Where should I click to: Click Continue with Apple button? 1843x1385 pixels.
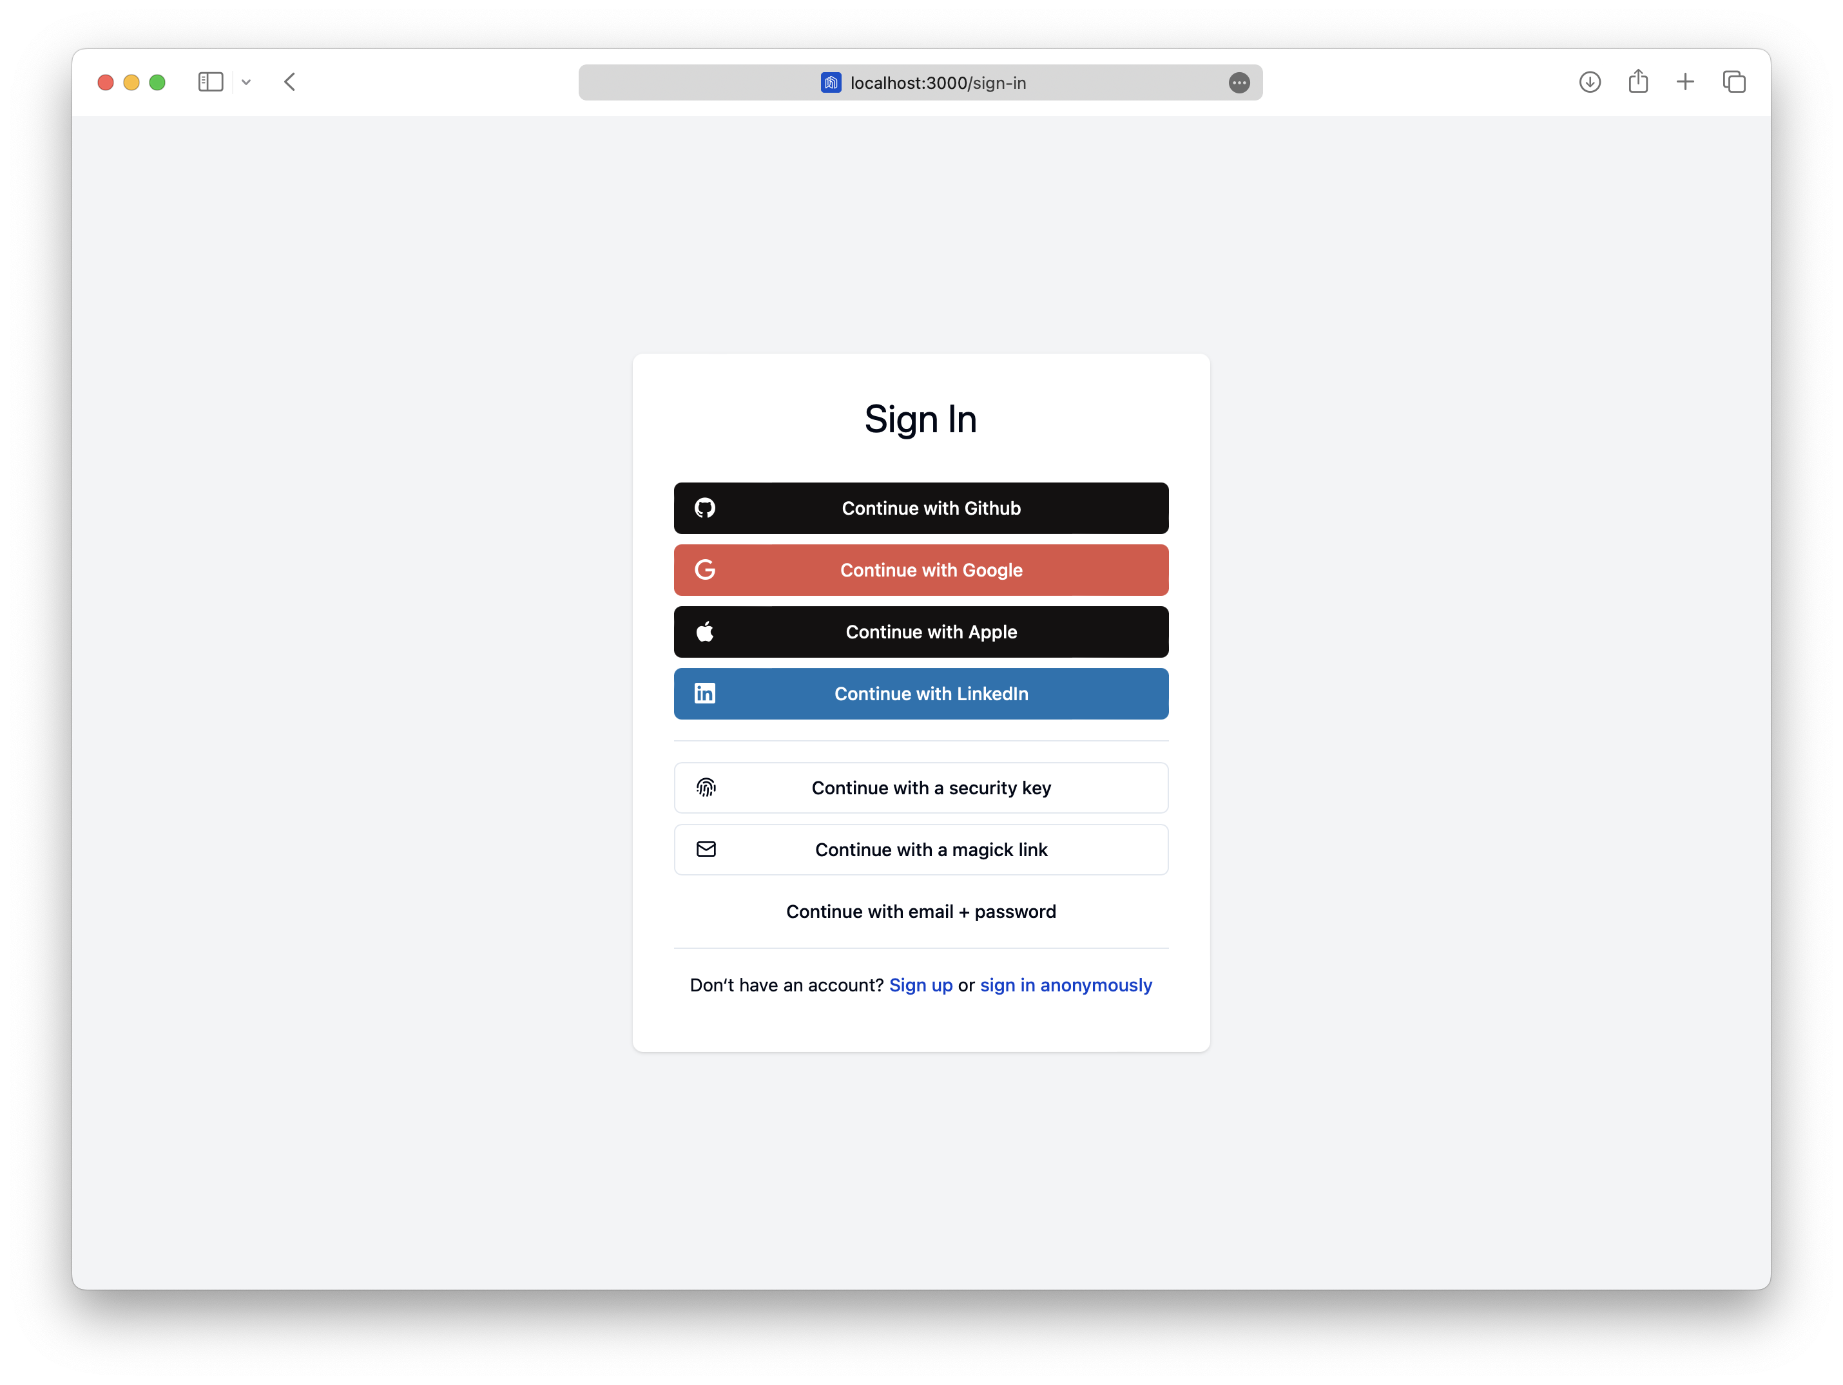921,631
